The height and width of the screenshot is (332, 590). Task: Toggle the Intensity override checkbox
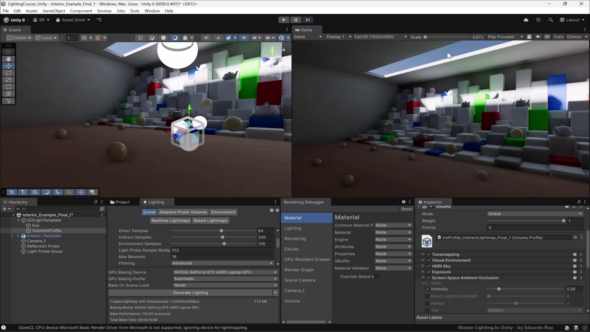(427, 289)
